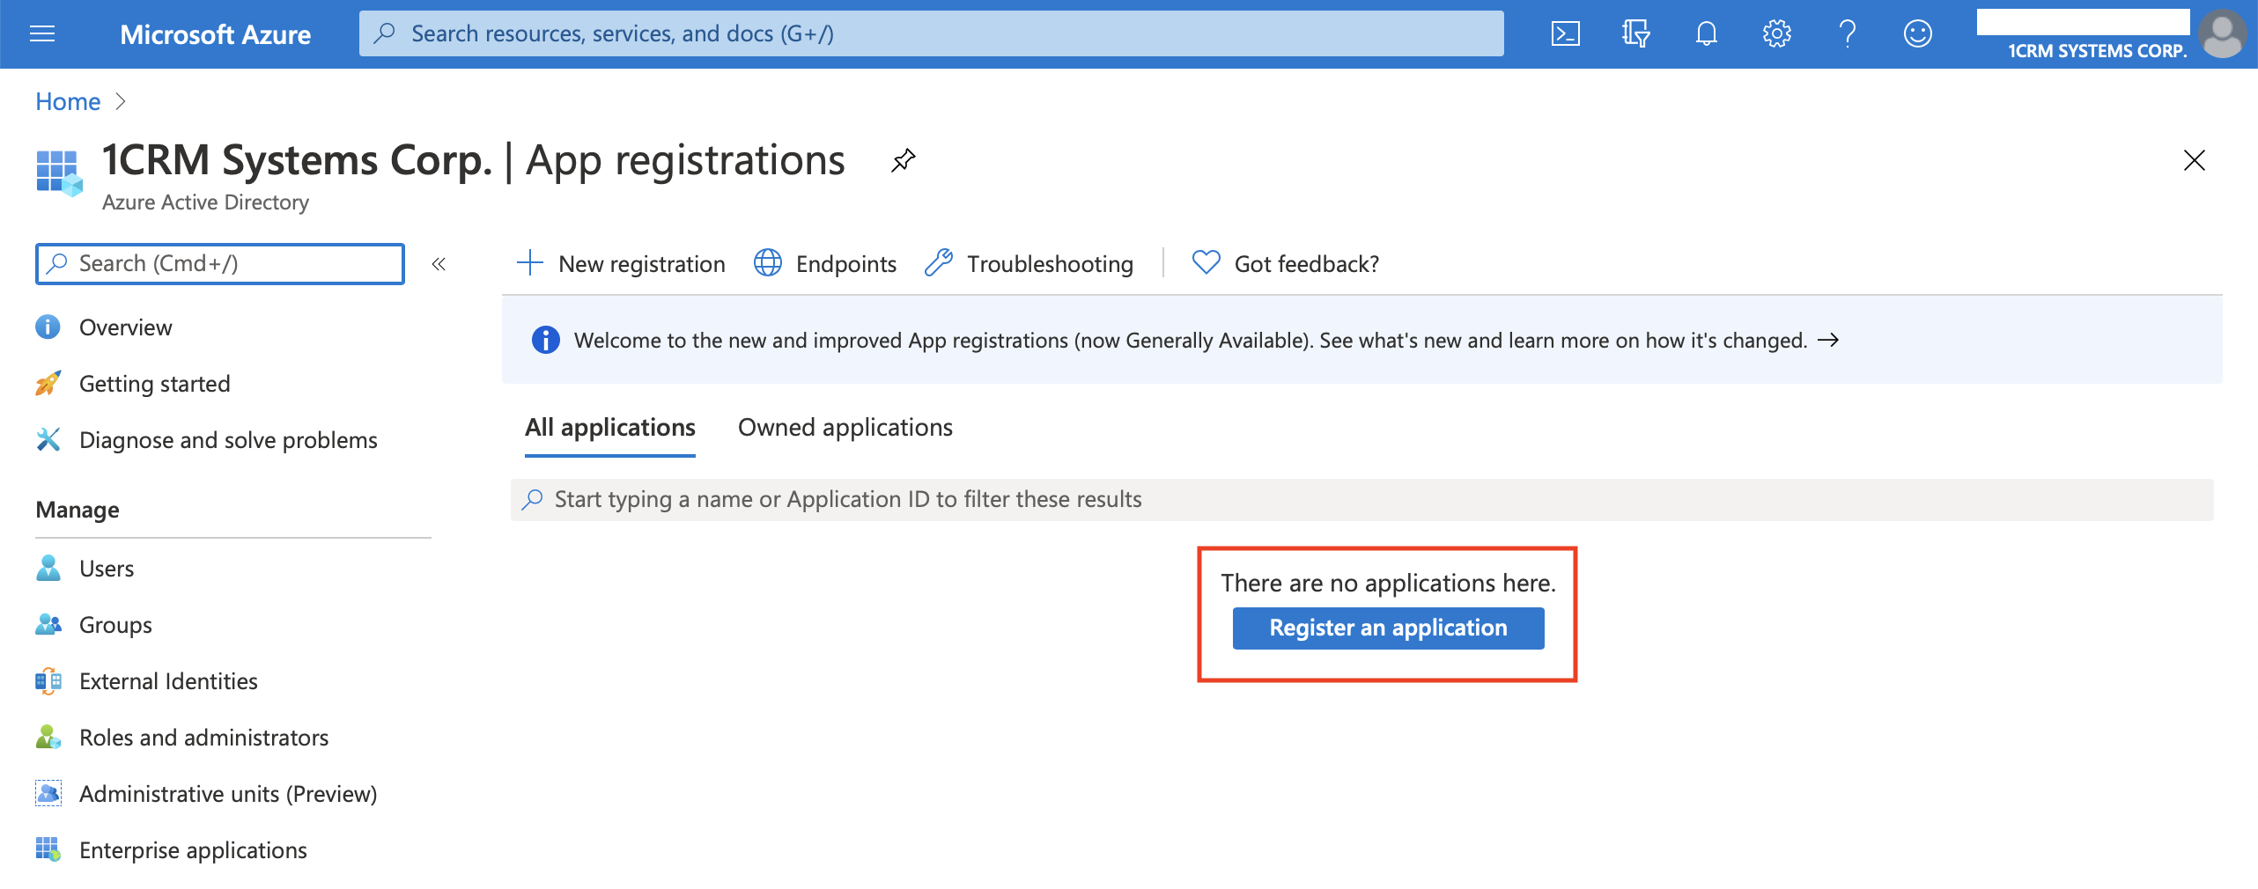Collapse the sidebar navigation menu
The height and width of the screenshot is (889, 2258).
click(x=439, y=264)
